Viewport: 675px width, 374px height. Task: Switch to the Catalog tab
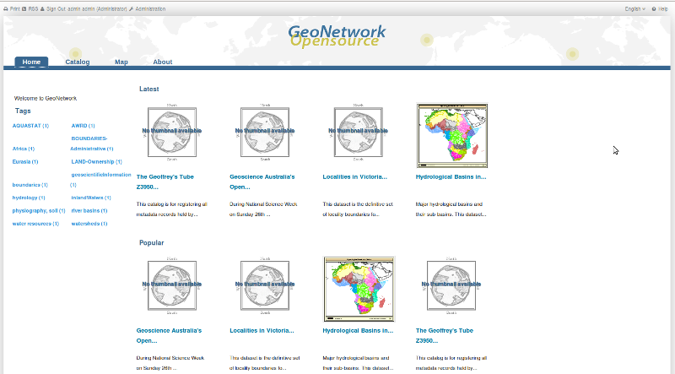coord(78,62)
